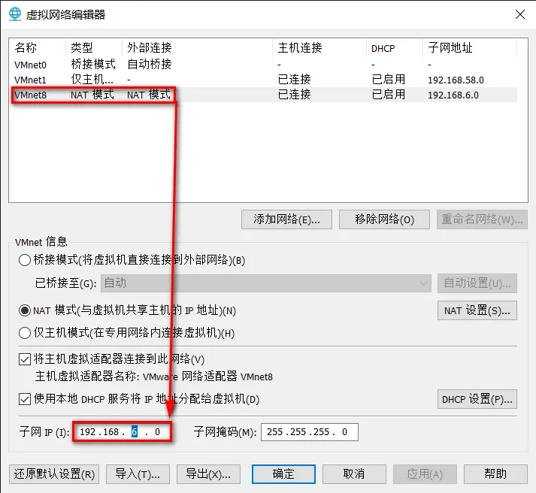Click the Virtual Network Editor title bar icon

click(x=15, y=14)
